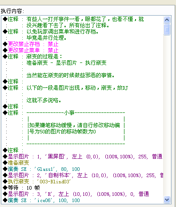Click the 执行内容 label
This screenshot has height=207, width=176.
(x=12, y=11)
